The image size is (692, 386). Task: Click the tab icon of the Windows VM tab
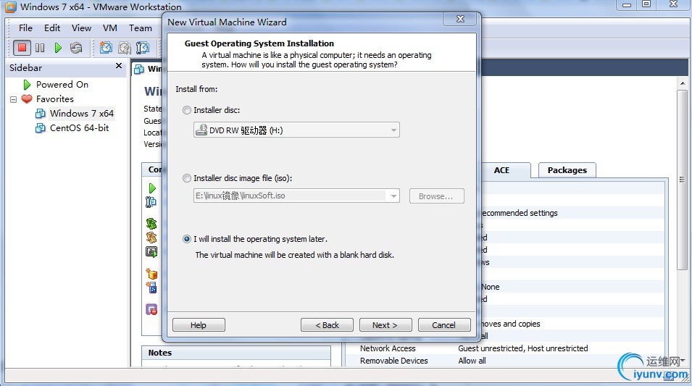click(139, 70)
